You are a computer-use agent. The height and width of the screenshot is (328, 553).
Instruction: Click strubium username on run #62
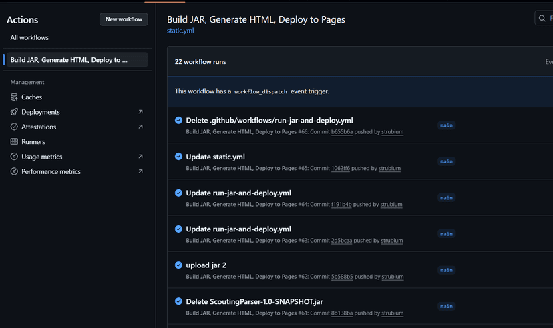click(392, 276)
